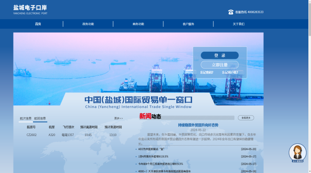
Task: Switch to the 航班信息 tab
Action: [40, 118]
